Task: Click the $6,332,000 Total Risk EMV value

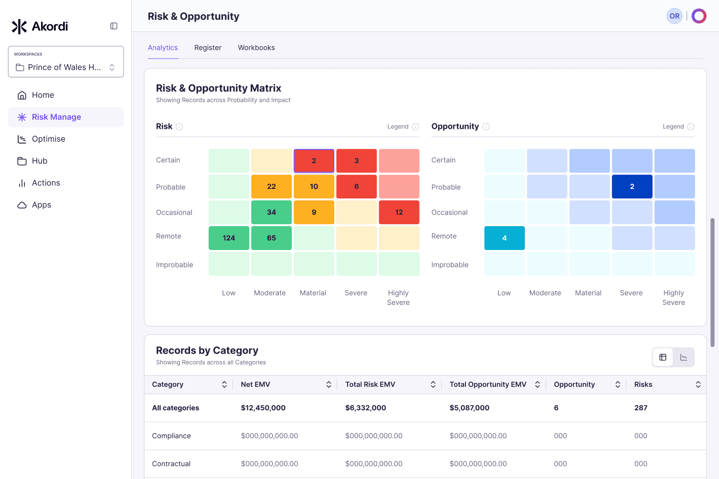Action: click(366, 408)
